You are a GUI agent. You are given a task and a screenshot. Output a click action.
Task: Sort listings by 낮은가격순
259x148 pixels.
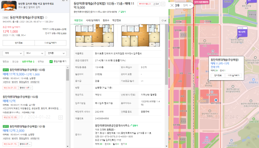(28, 61)
